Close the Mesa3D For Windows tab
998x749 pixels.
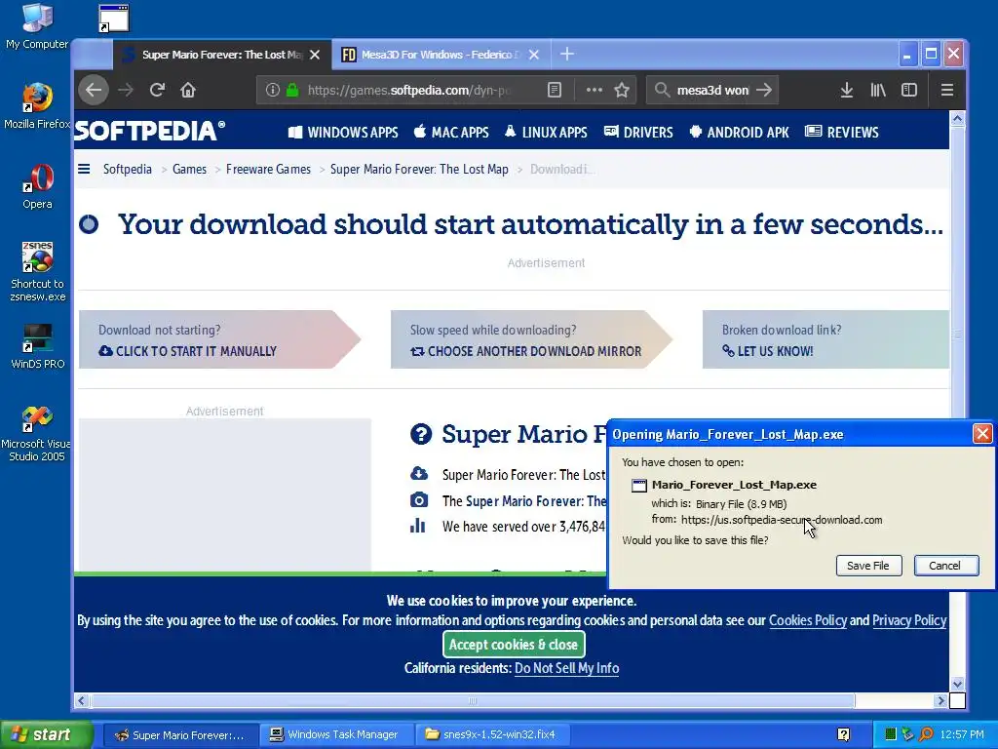[534, 55]
